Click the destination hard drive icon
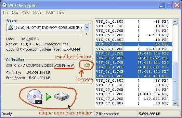 (9, 66)
